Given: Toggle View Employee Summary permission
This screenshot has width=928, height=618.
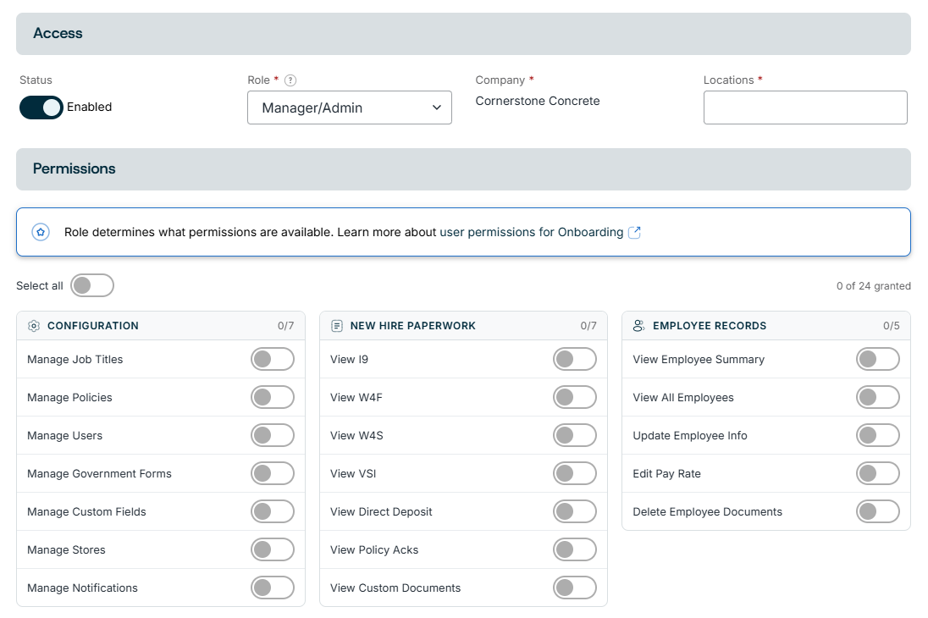Looking at the screenshot, I should click(x=878, y=359).
